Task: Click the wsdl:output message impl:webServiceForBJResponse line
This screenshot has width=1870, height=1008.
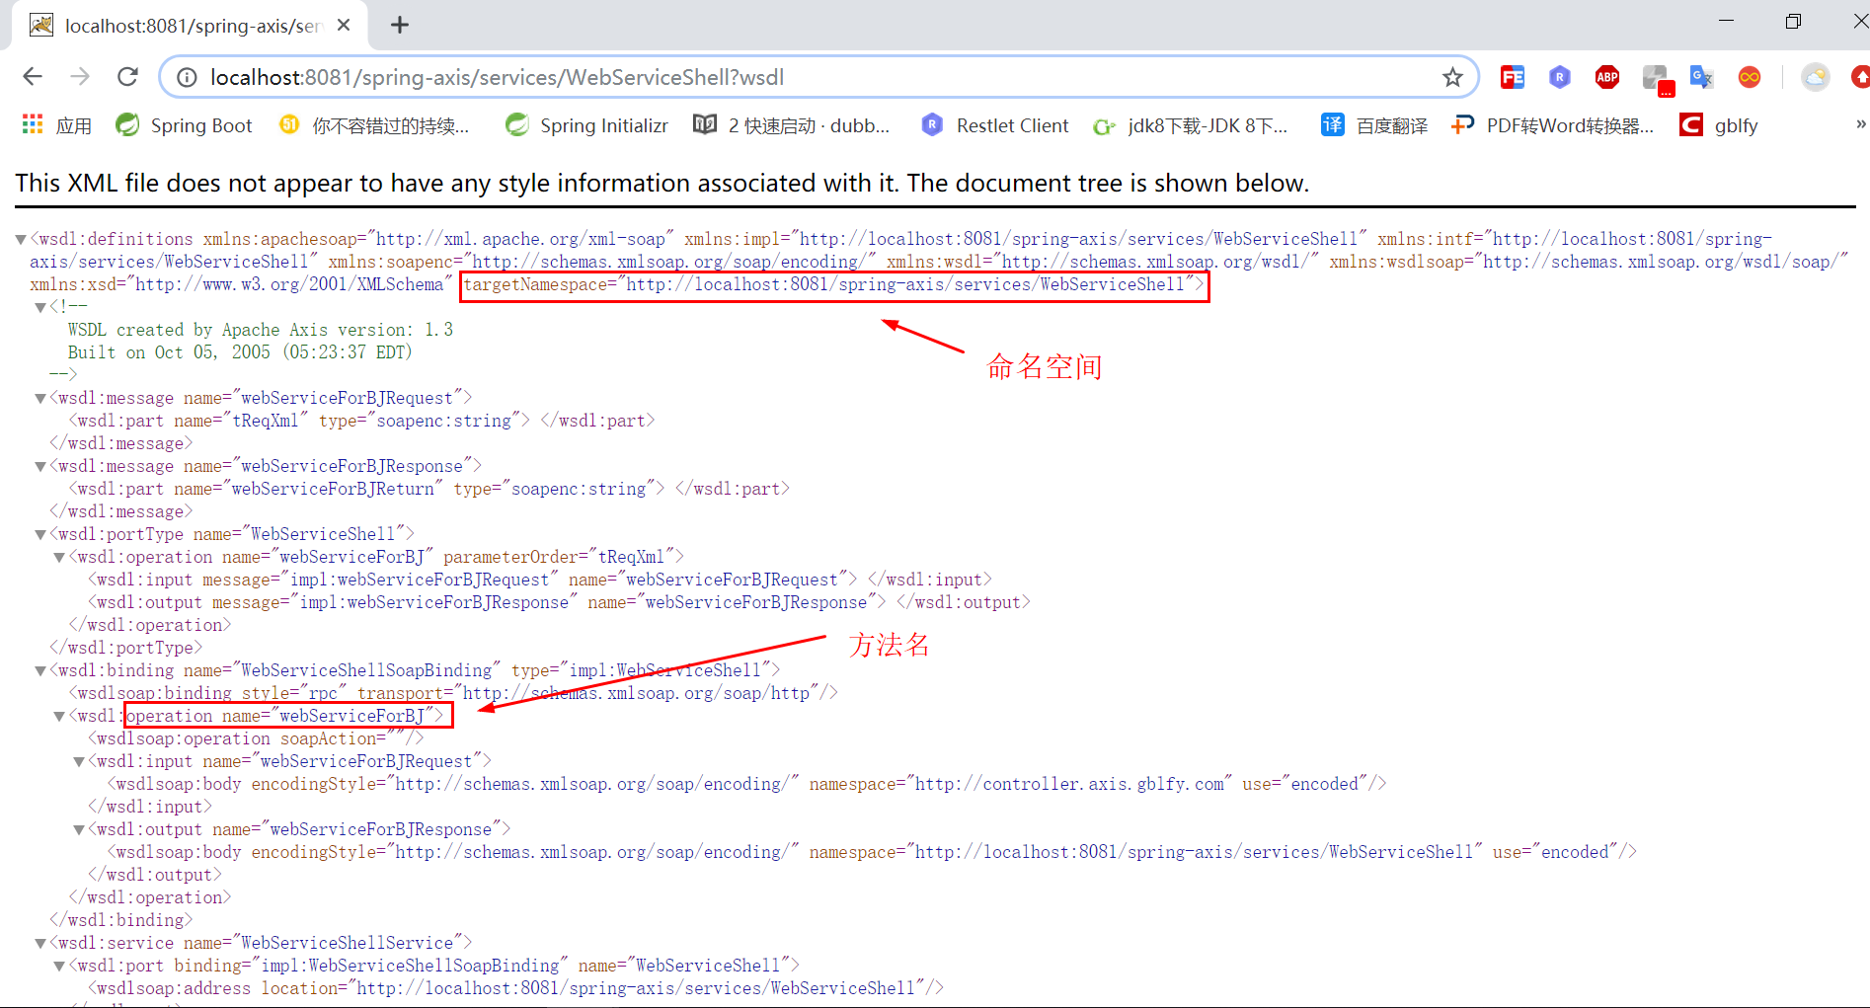Action: [x=559, y=602]
